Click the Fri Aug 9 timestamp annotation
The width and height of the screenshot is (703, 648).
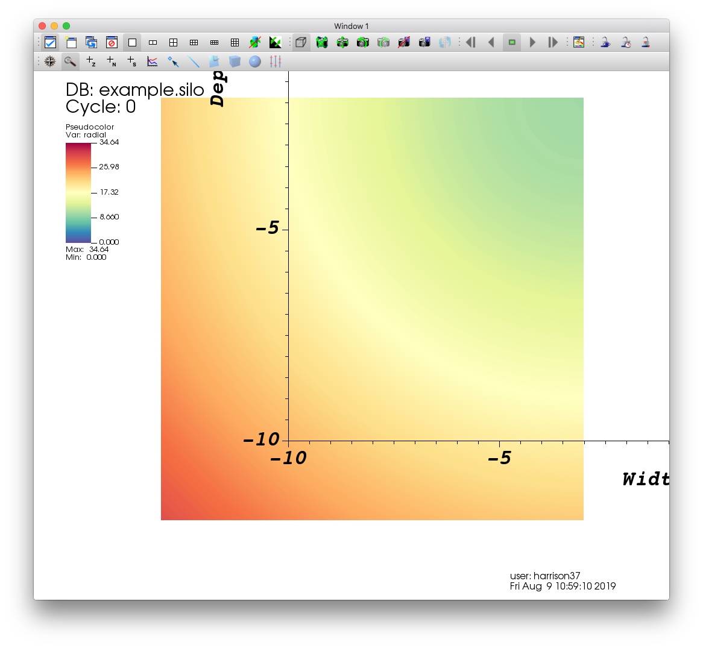[x=563, y=586]
